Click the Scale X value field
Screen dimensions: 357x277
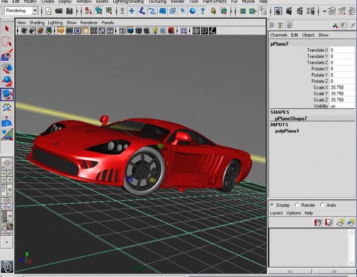click(x=341, y=88)
